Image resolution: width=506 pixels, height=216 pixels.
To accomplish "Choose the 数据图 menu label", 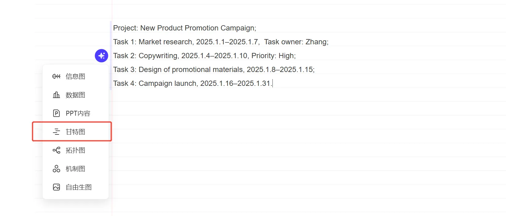I will click(75, 95).
